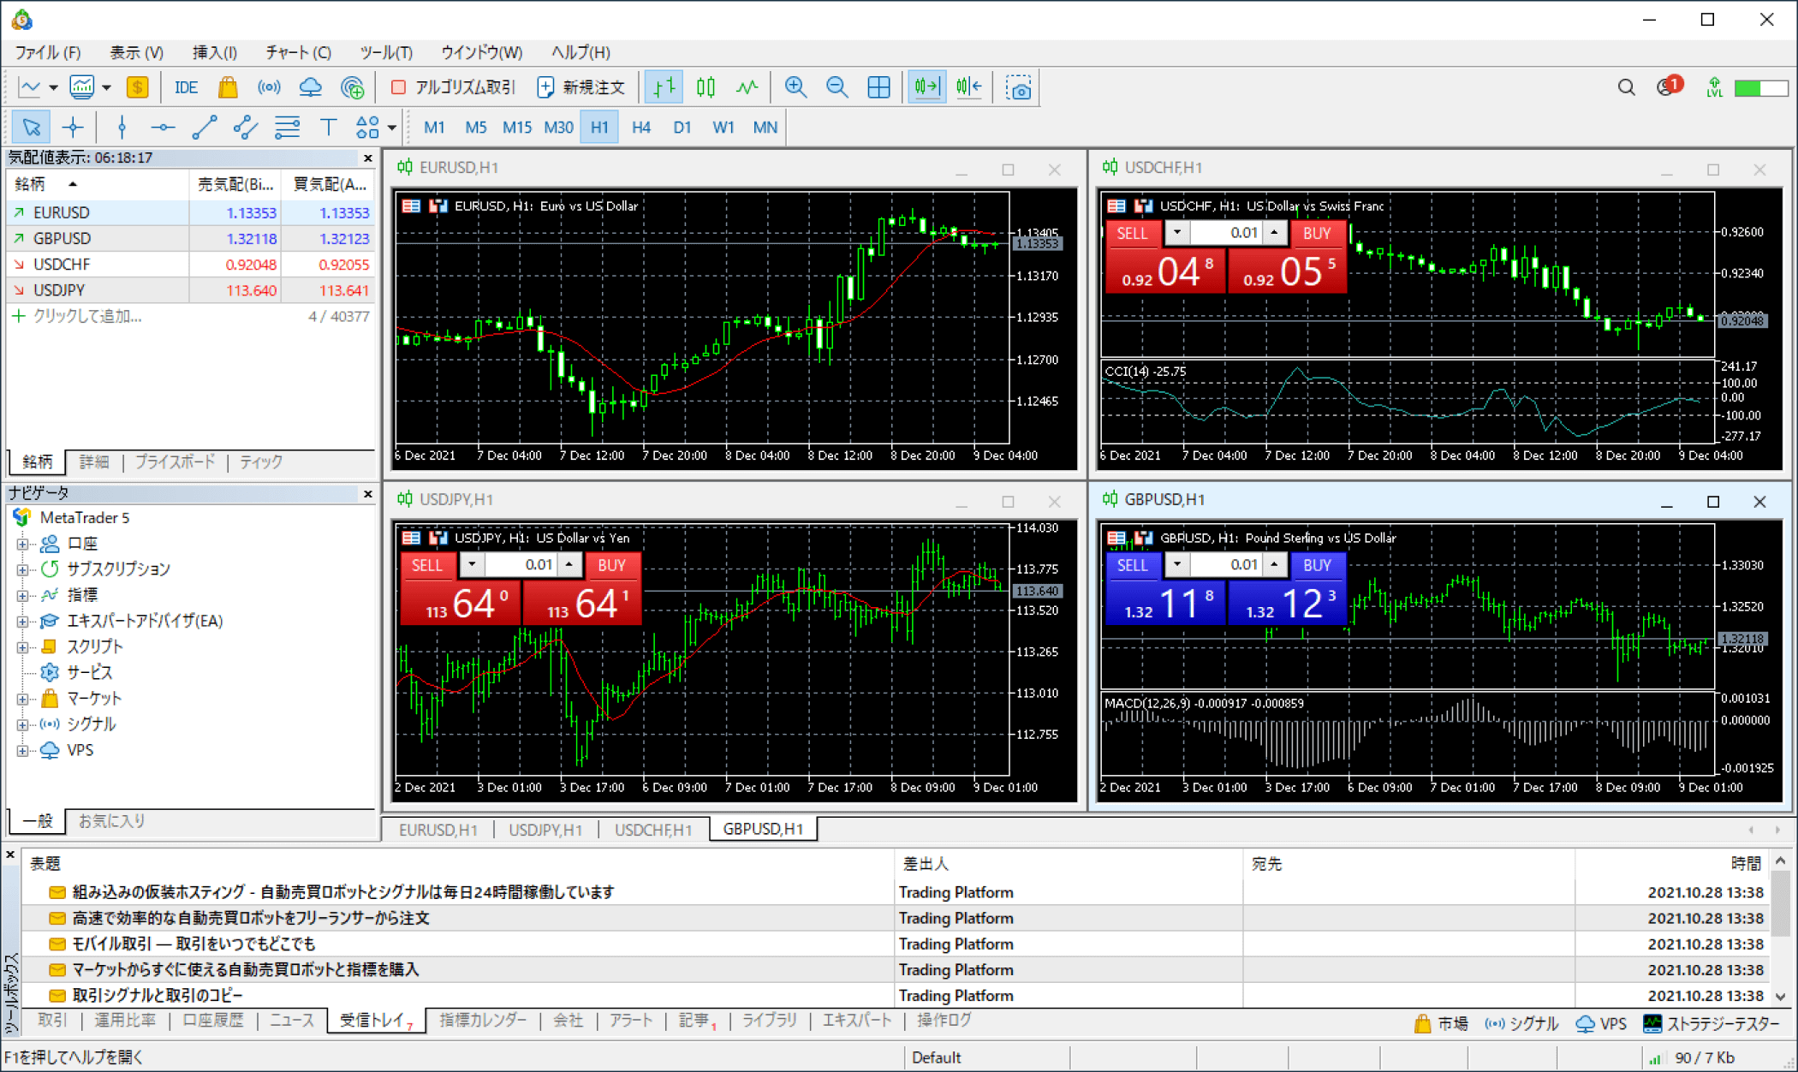
Task: Open the Market via the shopping cart icon
Action: [228, 86]
